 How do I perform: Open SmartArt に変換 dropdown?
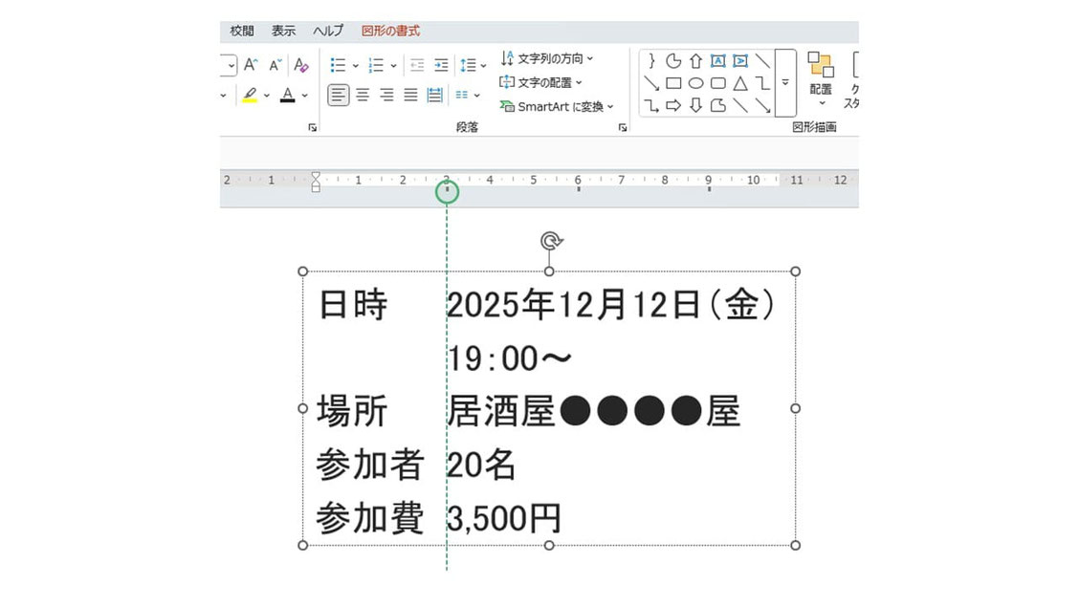pyautogui.click(x=557, y=106)
